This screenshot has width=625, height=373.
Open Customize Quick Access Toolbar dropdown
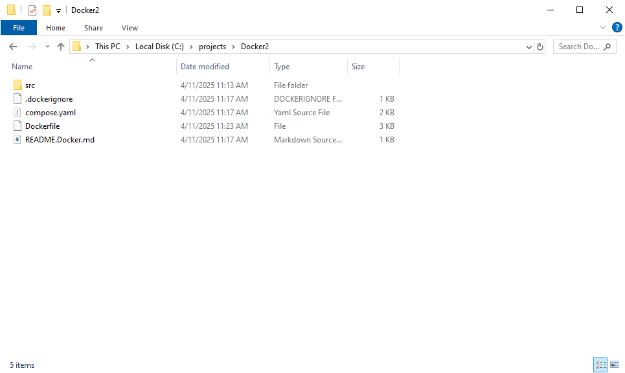click(58, 11)
